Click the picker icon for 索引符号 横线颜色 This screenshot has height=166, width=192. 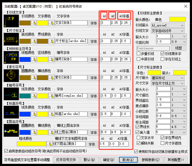[51, 78]
